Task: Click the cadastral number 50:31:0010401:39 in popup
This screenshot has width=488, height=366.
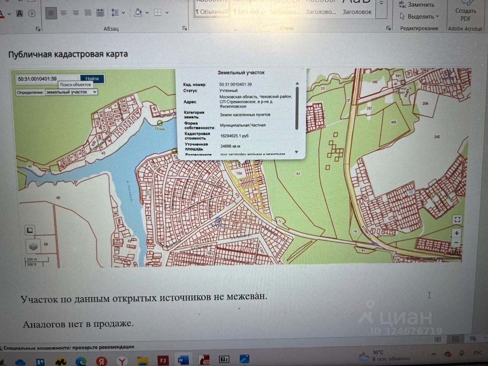Action: coord(236,85)
